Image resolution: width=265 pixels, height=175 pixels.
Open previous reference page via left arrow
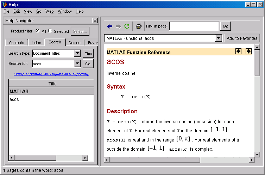[238, 51]
